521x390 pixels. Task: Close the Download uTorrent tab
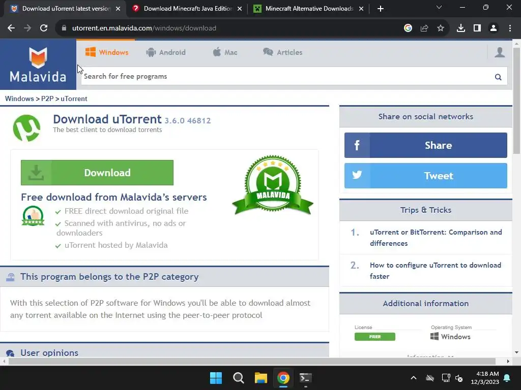118,9
